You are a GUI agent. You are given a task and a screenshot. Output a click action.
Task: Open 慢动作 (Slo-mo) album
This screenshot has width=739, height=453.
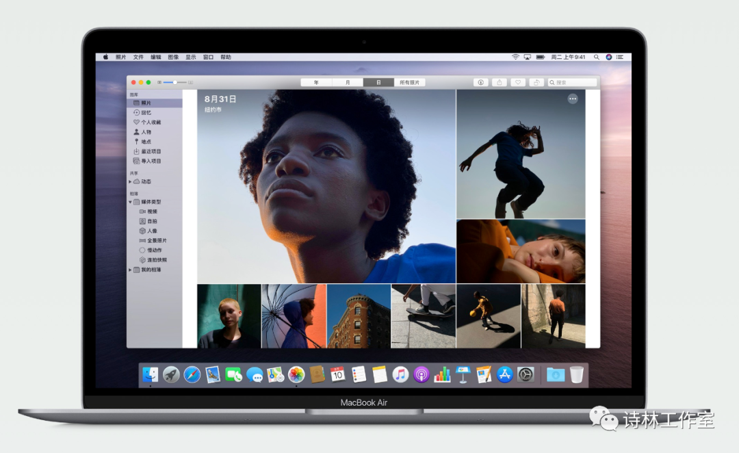tap(151, 250)
